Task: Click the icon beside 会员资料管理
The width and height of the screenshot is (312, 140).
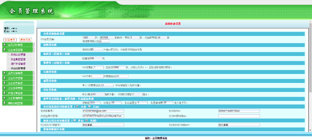Action: click(5, 45)
